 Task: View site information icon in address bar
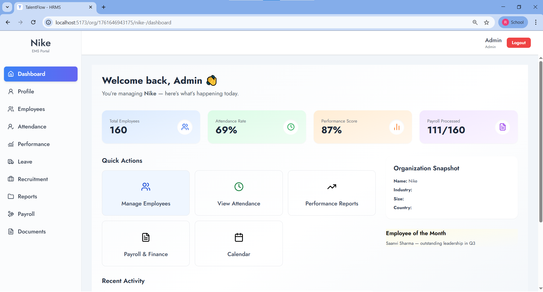(x=49, y=22)
